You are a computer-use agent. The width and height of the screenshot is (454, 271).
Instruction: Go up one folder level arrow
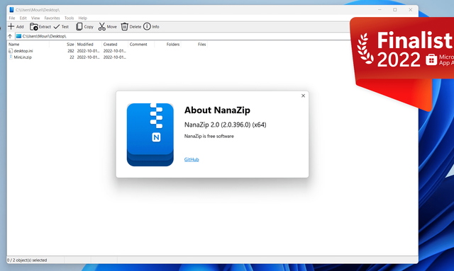(10, 36)
